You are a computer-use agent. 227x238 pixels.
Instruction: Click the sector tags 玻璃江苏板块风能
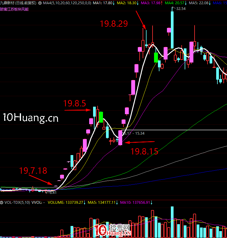point(14,9)
